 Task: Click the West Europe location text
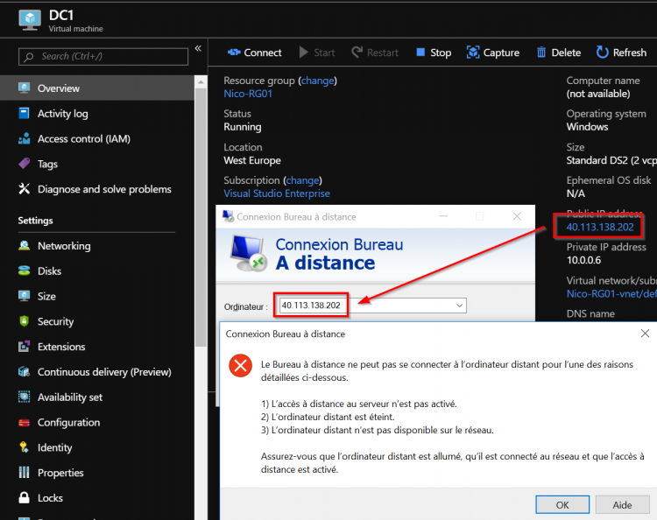point(252,160)
